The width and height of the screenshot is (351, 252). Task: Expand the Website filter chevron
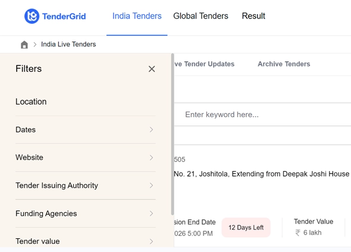[x=151, y=157]
